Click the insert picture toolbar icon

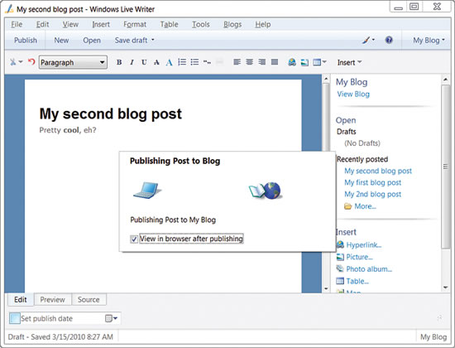(304, 62)
